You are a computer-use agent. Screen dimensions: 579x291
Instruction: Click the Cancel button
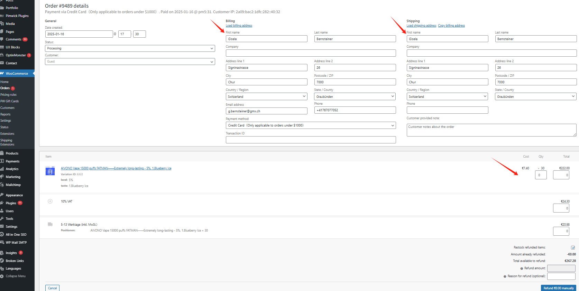pos(53,288)
